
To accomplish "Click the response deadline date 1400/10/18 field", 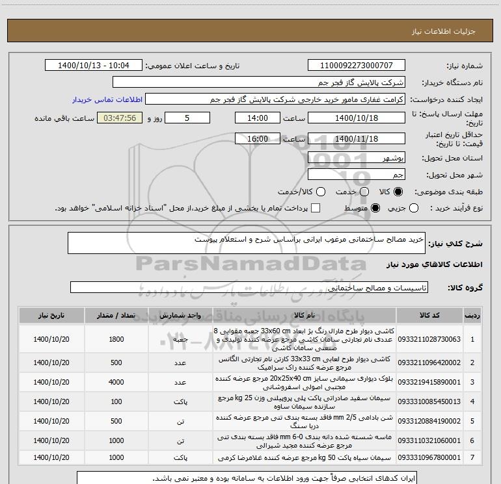I will click(357, 118).
